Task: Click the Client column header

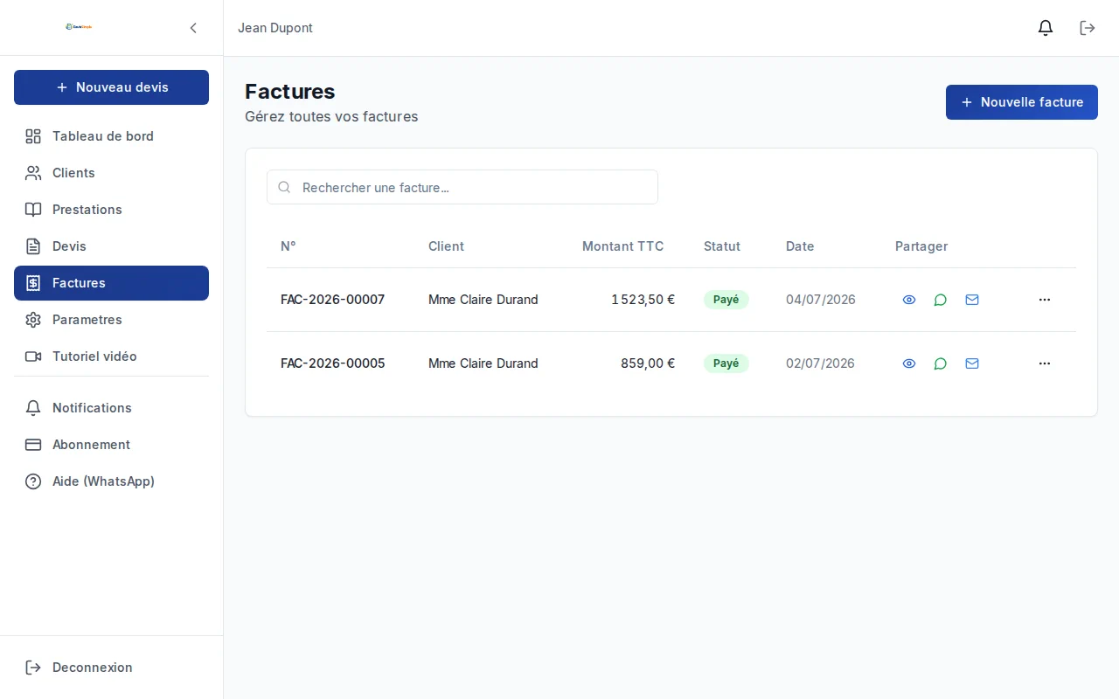Action: click(x=447, y=246)
